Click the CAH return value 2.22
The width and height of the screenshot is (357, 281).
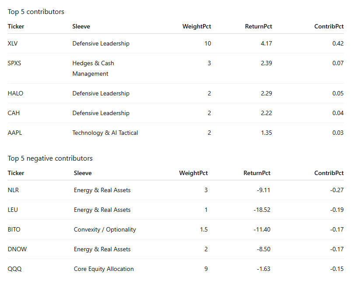[266, 113]
